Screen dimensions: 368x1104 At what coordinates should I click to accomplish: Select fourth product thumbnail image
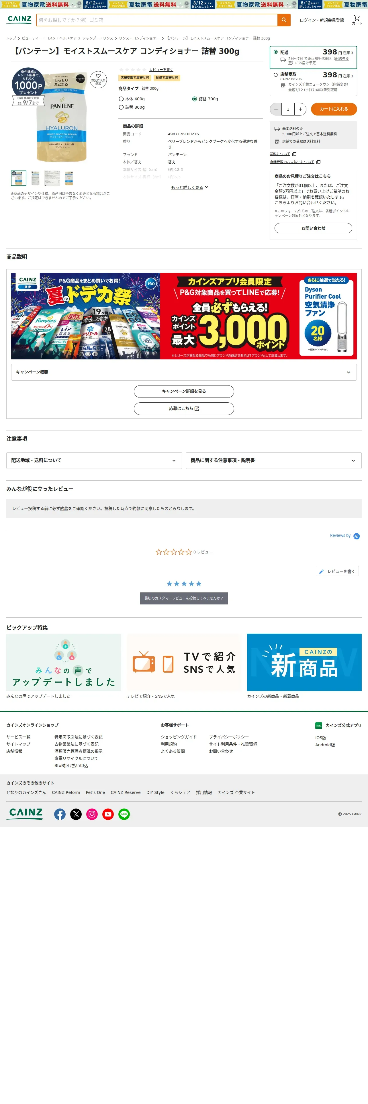point(69,178)
